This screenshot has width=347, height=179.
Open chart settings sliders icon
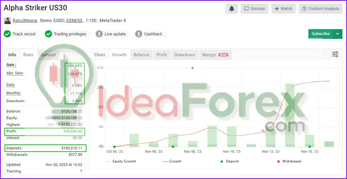click(x=335, y=54)
